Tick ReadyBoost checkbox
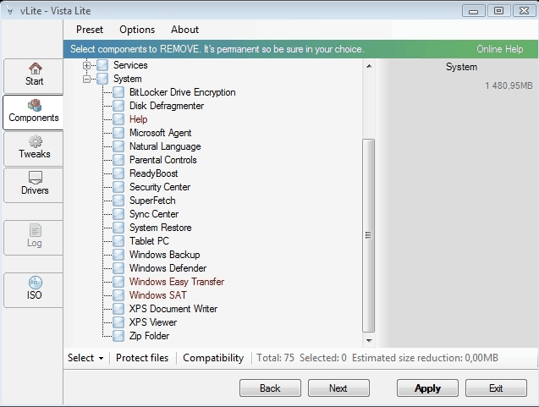Viewport: 539px width, 407px height. click(x=118, y=173)
